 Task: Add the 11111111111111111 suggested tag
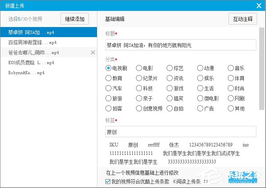pyautogui.click(x=131, y=153)
